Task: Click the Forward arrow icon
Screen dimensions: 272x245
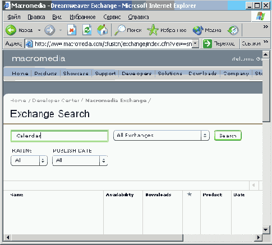Action: point(50,30)
